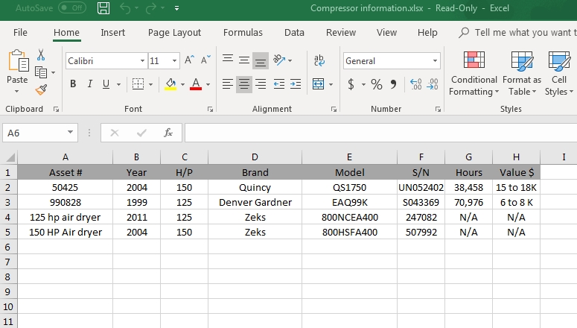Viewport: 577px width, 328px height.
Task: Toggle Italic formatting
Action: click(89, 84)
